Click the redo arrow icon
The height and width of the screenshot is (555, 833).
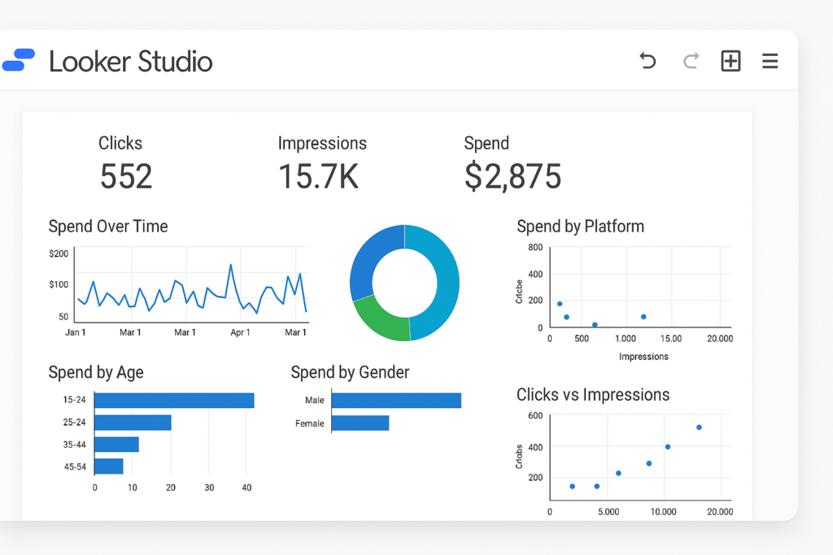691,61
